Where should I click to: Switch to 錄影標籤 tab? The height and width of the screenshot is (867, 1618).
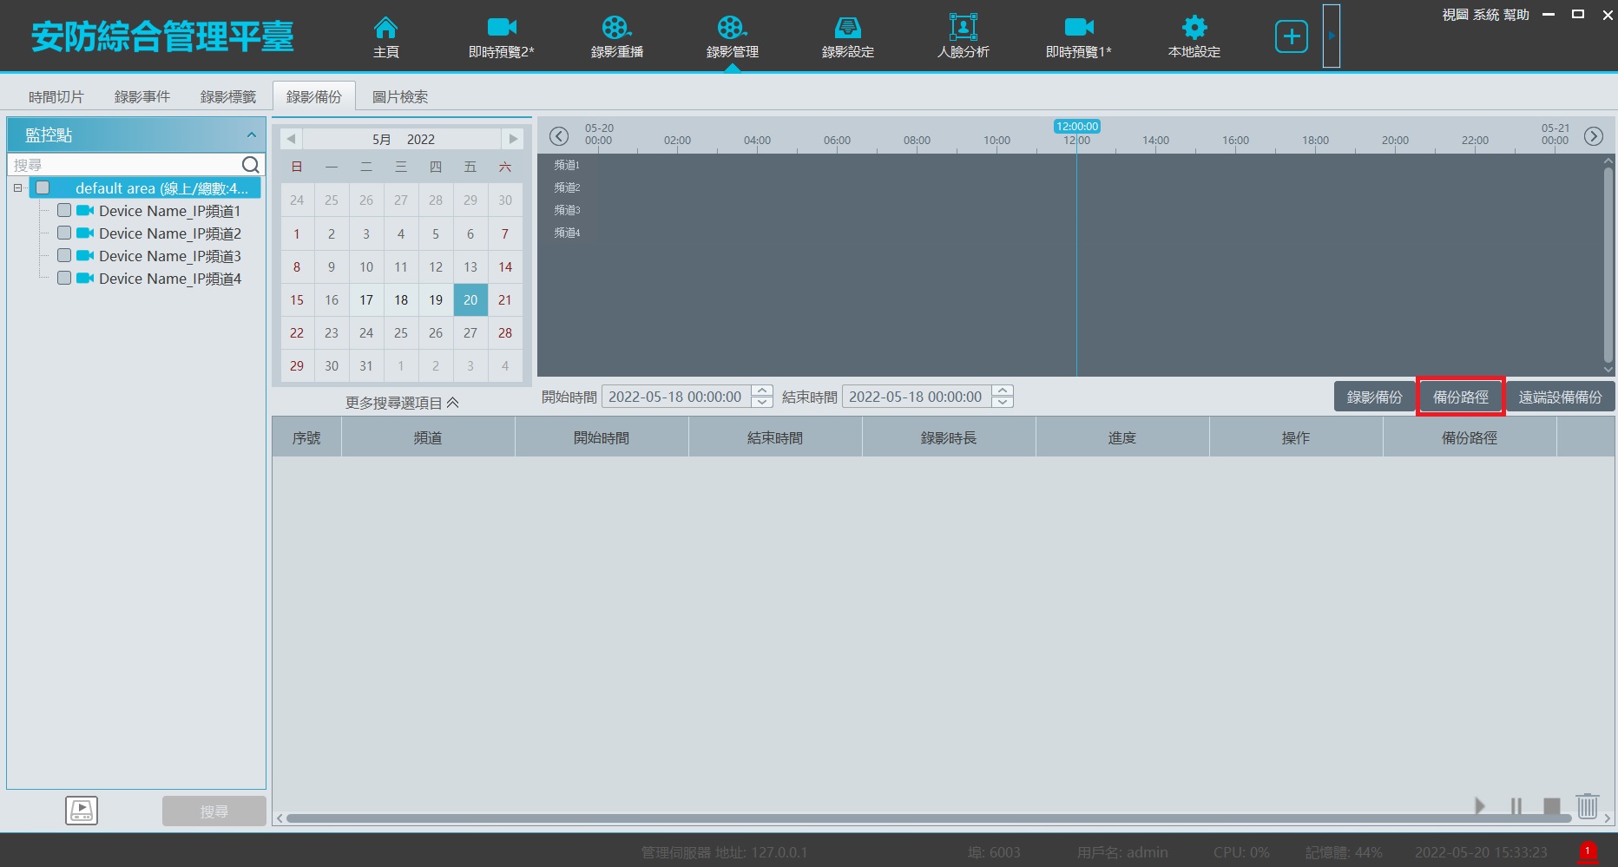[228, 96]
